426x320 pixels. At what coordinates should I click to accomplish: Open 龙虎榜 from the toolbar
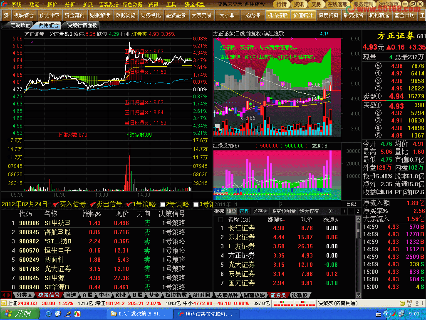point(252,15)
